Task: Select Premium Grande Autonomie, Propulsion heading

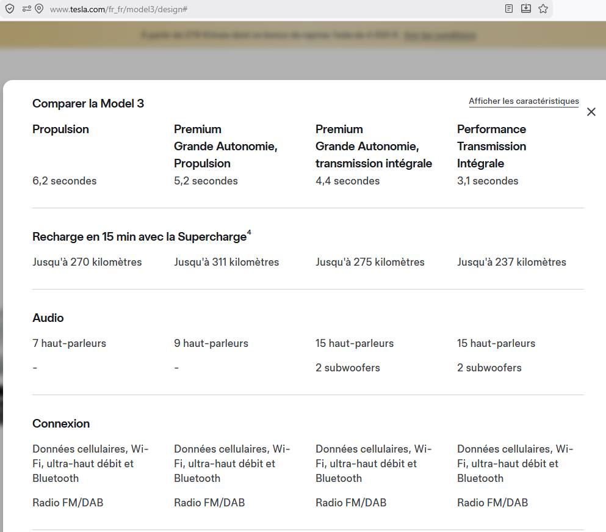Action: coord(226,146)
